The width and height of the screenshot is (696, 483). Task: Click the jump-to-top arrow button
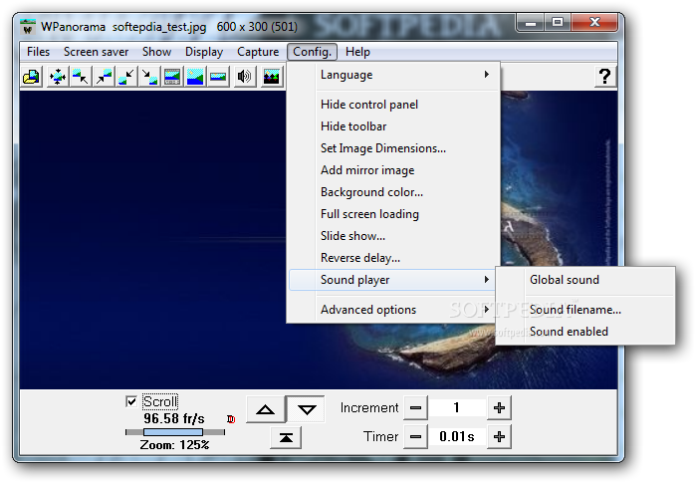coord(286,438)
